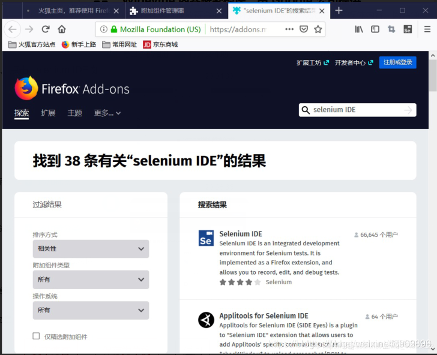This screenshot has width=437, height=355.
Task: Open the 扩展工坊 link
Action: coord(313,62)
